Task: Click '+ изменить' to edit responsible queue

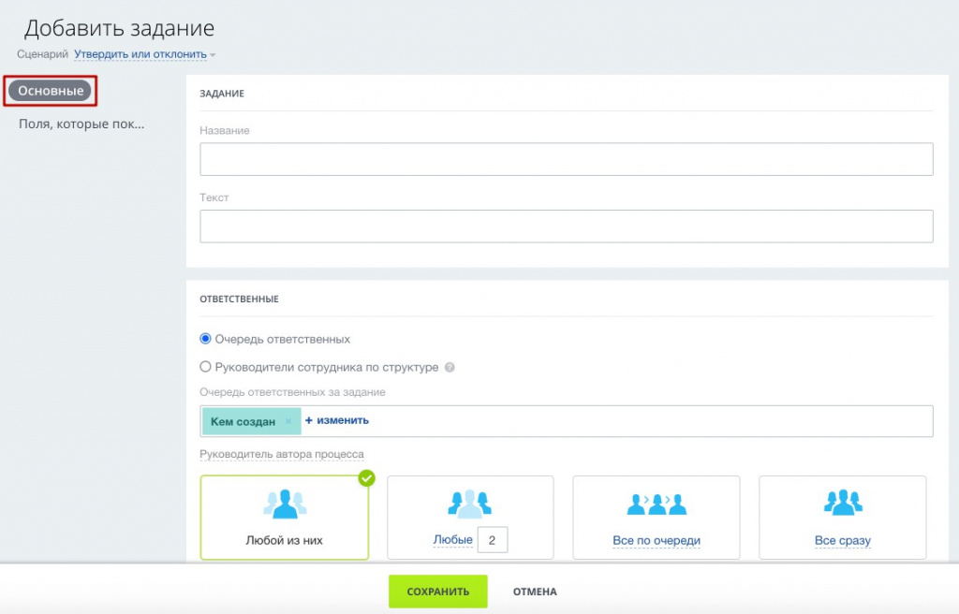Action: coord(337,420)
